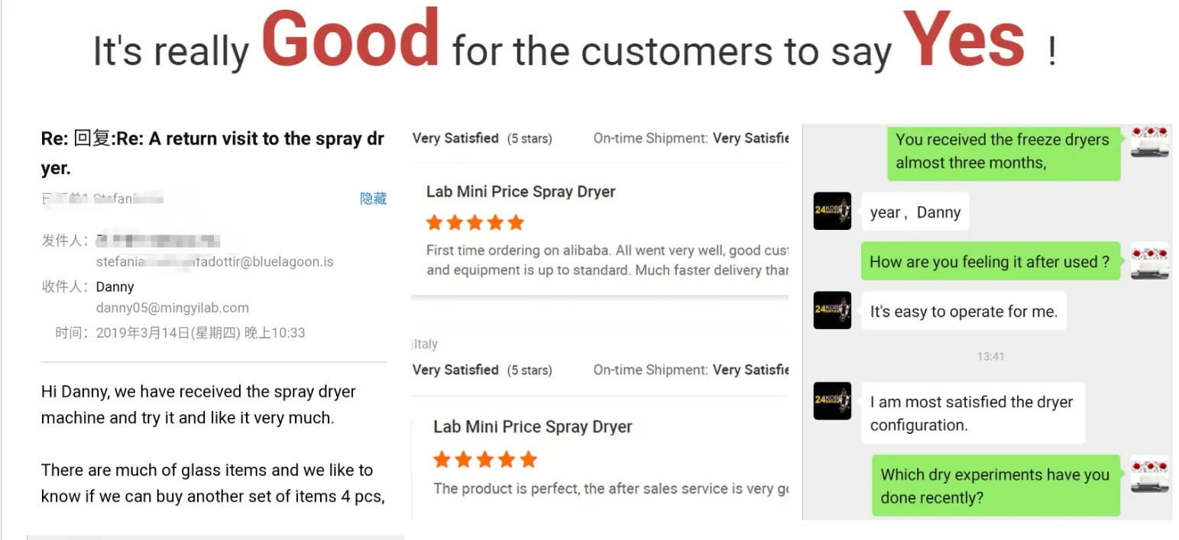Screen dimensions: 1179x540
Task: Click the bluelagoon.is sender email address
Action: coord(215,262)
